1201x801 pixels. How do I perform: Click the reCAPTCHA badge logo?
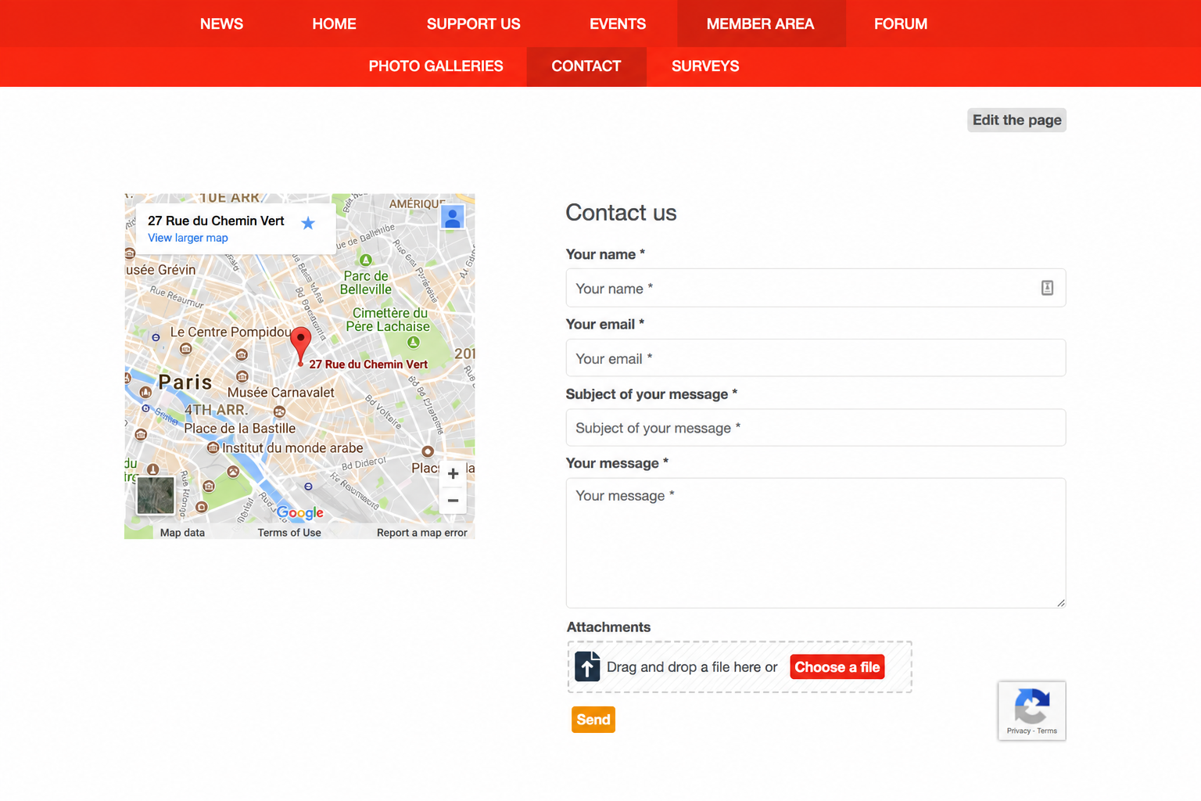tap(1032, 706)
